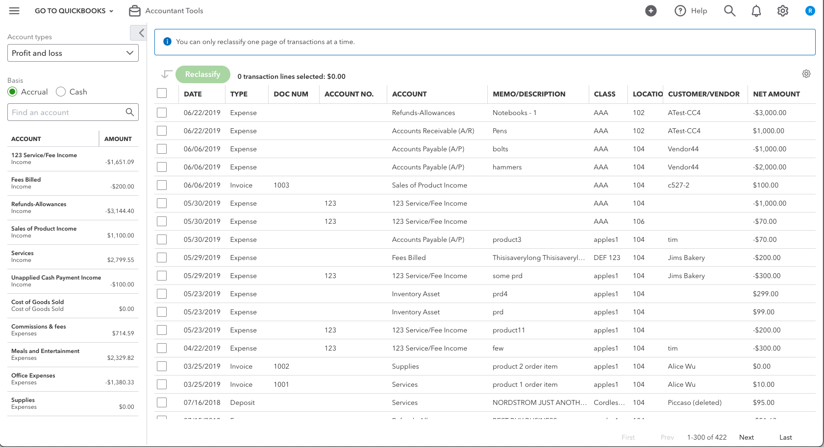Click the magnifier in Find an account
The image size is (824, 447).
[129, 112]
